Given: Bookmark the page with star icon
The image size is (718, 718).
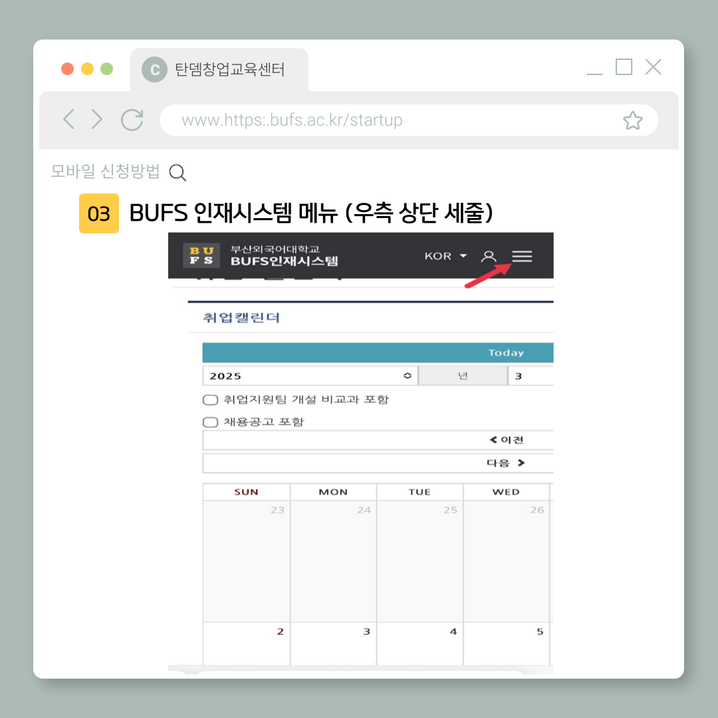Looking at the screenshot, I should pos(632,120).
